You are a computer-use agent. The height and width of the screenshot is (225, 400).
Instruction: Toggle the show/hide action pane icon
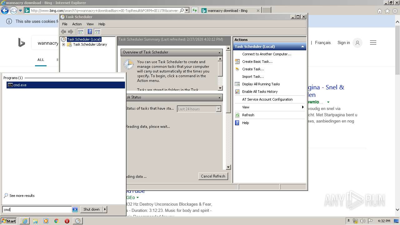pos(97,32)
